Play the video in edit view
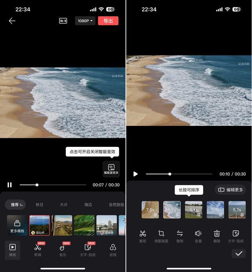Screen dimensions: 252x272 tap(135, 174)
